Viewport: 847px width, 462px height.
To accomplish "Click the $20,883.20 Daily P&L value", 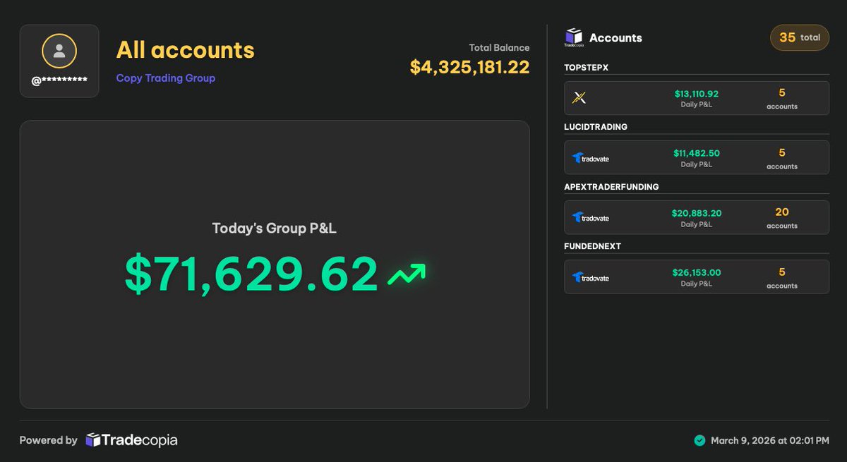I will tap(697, 213).
